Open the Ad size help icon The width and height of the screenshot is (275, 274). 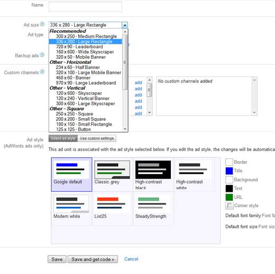[42, 24]
